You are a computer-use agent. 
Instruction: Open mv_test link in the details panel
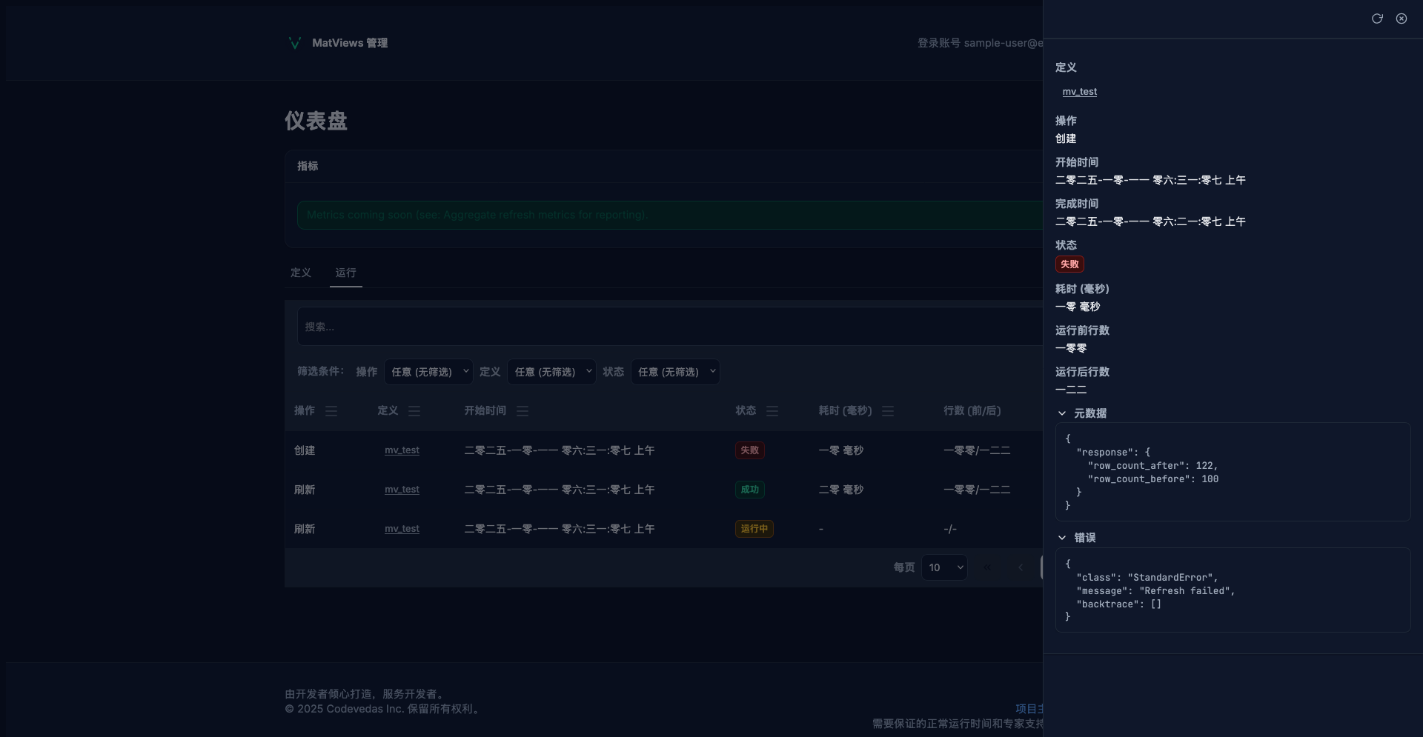pos(1079,92)
